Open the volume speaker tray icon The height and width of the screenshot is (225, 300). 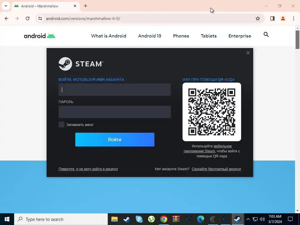[262, 219]
